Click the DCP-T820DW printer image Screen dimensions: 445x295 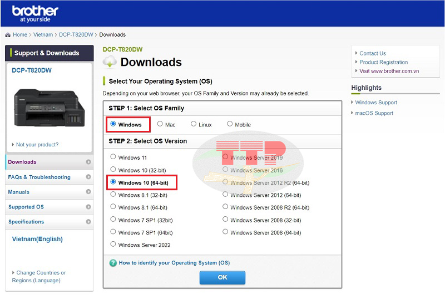tap(49, 108)
